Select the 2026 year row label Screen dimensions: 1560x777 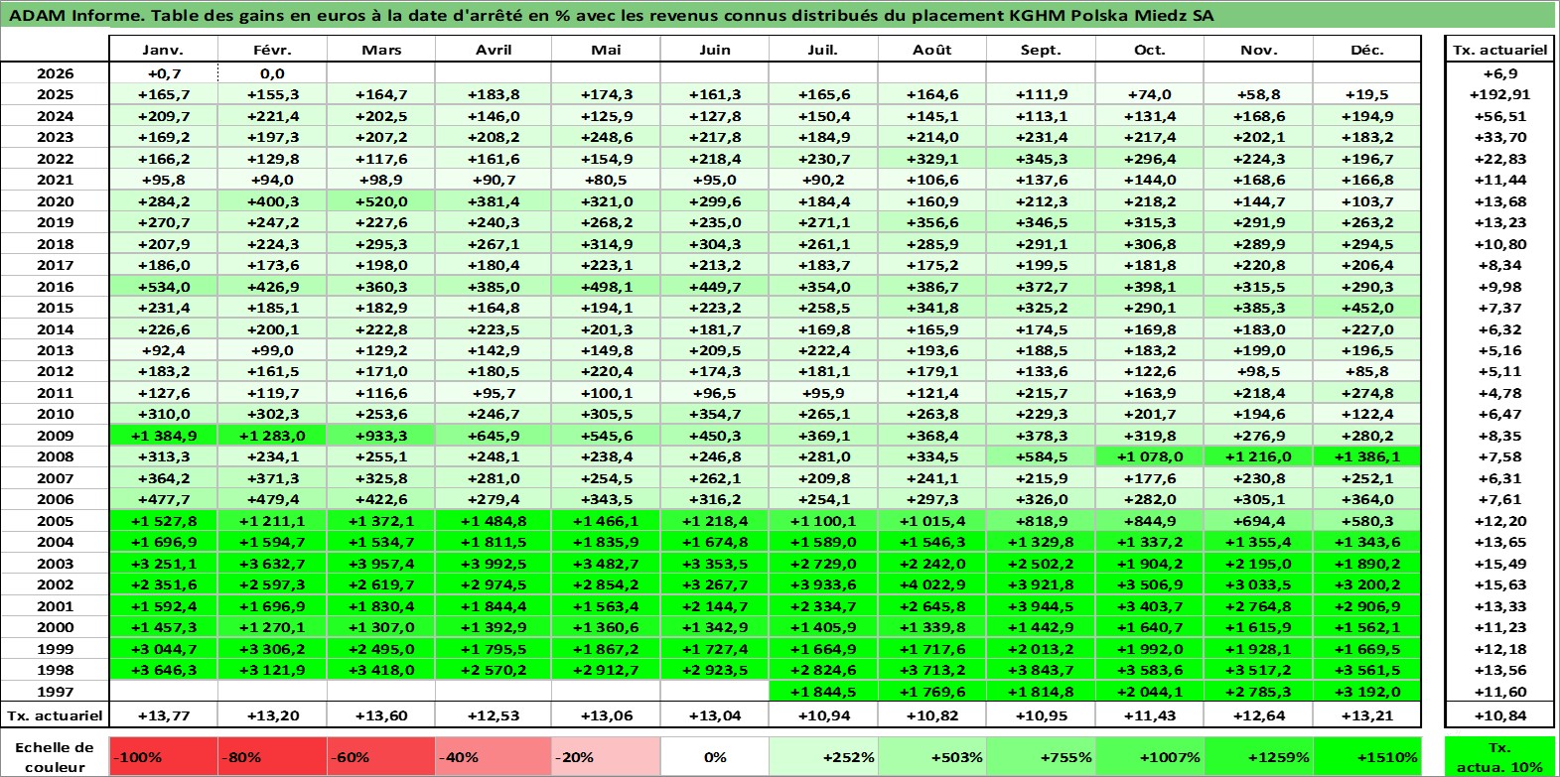pos(55,73)
